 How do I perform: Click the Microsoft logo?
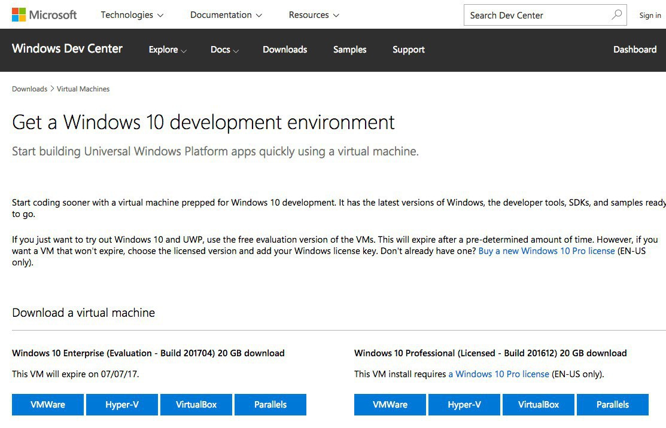point(44,15)
